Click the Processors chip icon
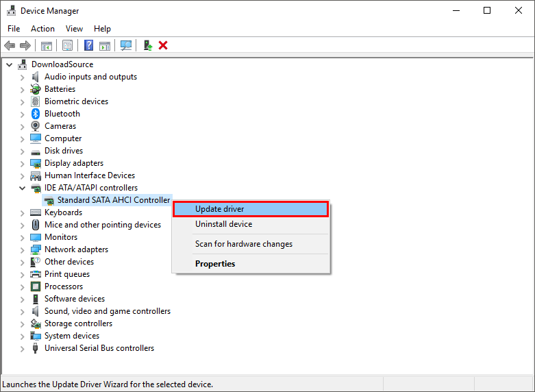The height and width of the screenshot is (392, 535). point(36,286)
